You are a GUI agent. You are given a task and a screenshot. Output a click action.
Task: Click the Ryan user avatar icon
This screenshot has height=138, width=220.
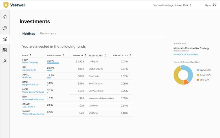tap(214, 5)
